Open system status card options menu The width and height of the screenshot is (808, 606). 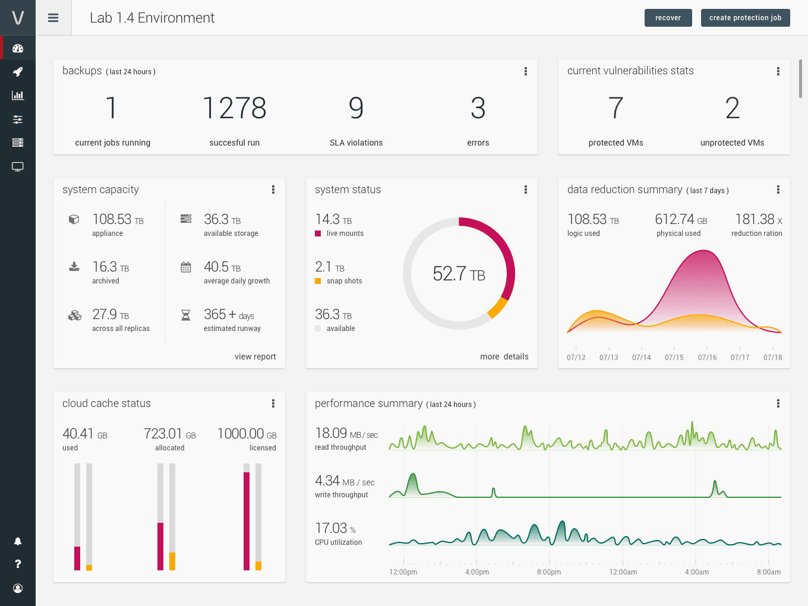[x=526, y=190]
